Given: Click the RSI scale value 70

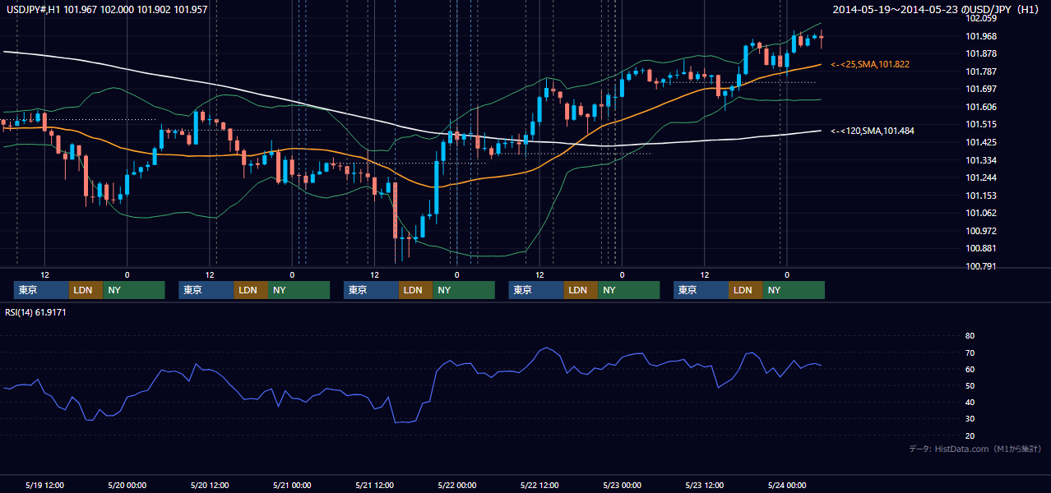Looking at the screenshot, I should tap(970, 352).
